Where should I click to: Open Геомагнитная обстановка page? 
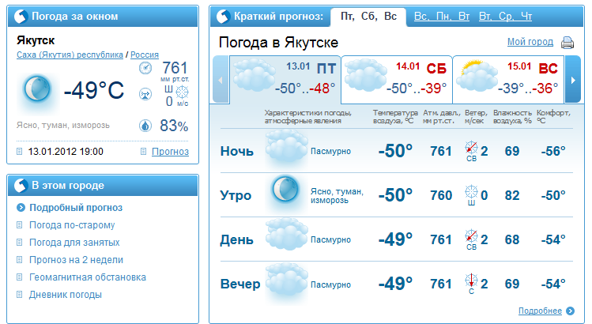click(x=88, y=277)
